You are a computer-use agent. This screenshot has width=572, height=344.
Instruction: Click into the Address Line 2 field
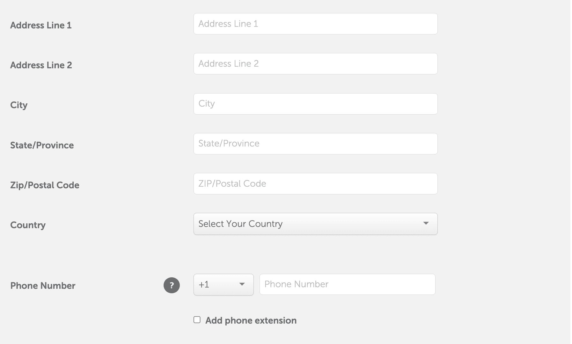tap(315, 64)
